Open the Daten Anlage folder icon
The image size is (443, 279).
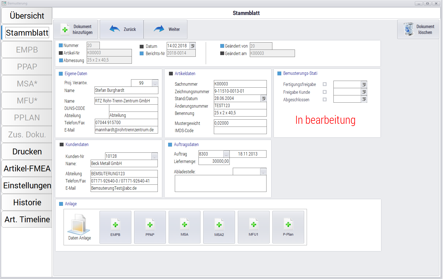(x=79, y=224)
